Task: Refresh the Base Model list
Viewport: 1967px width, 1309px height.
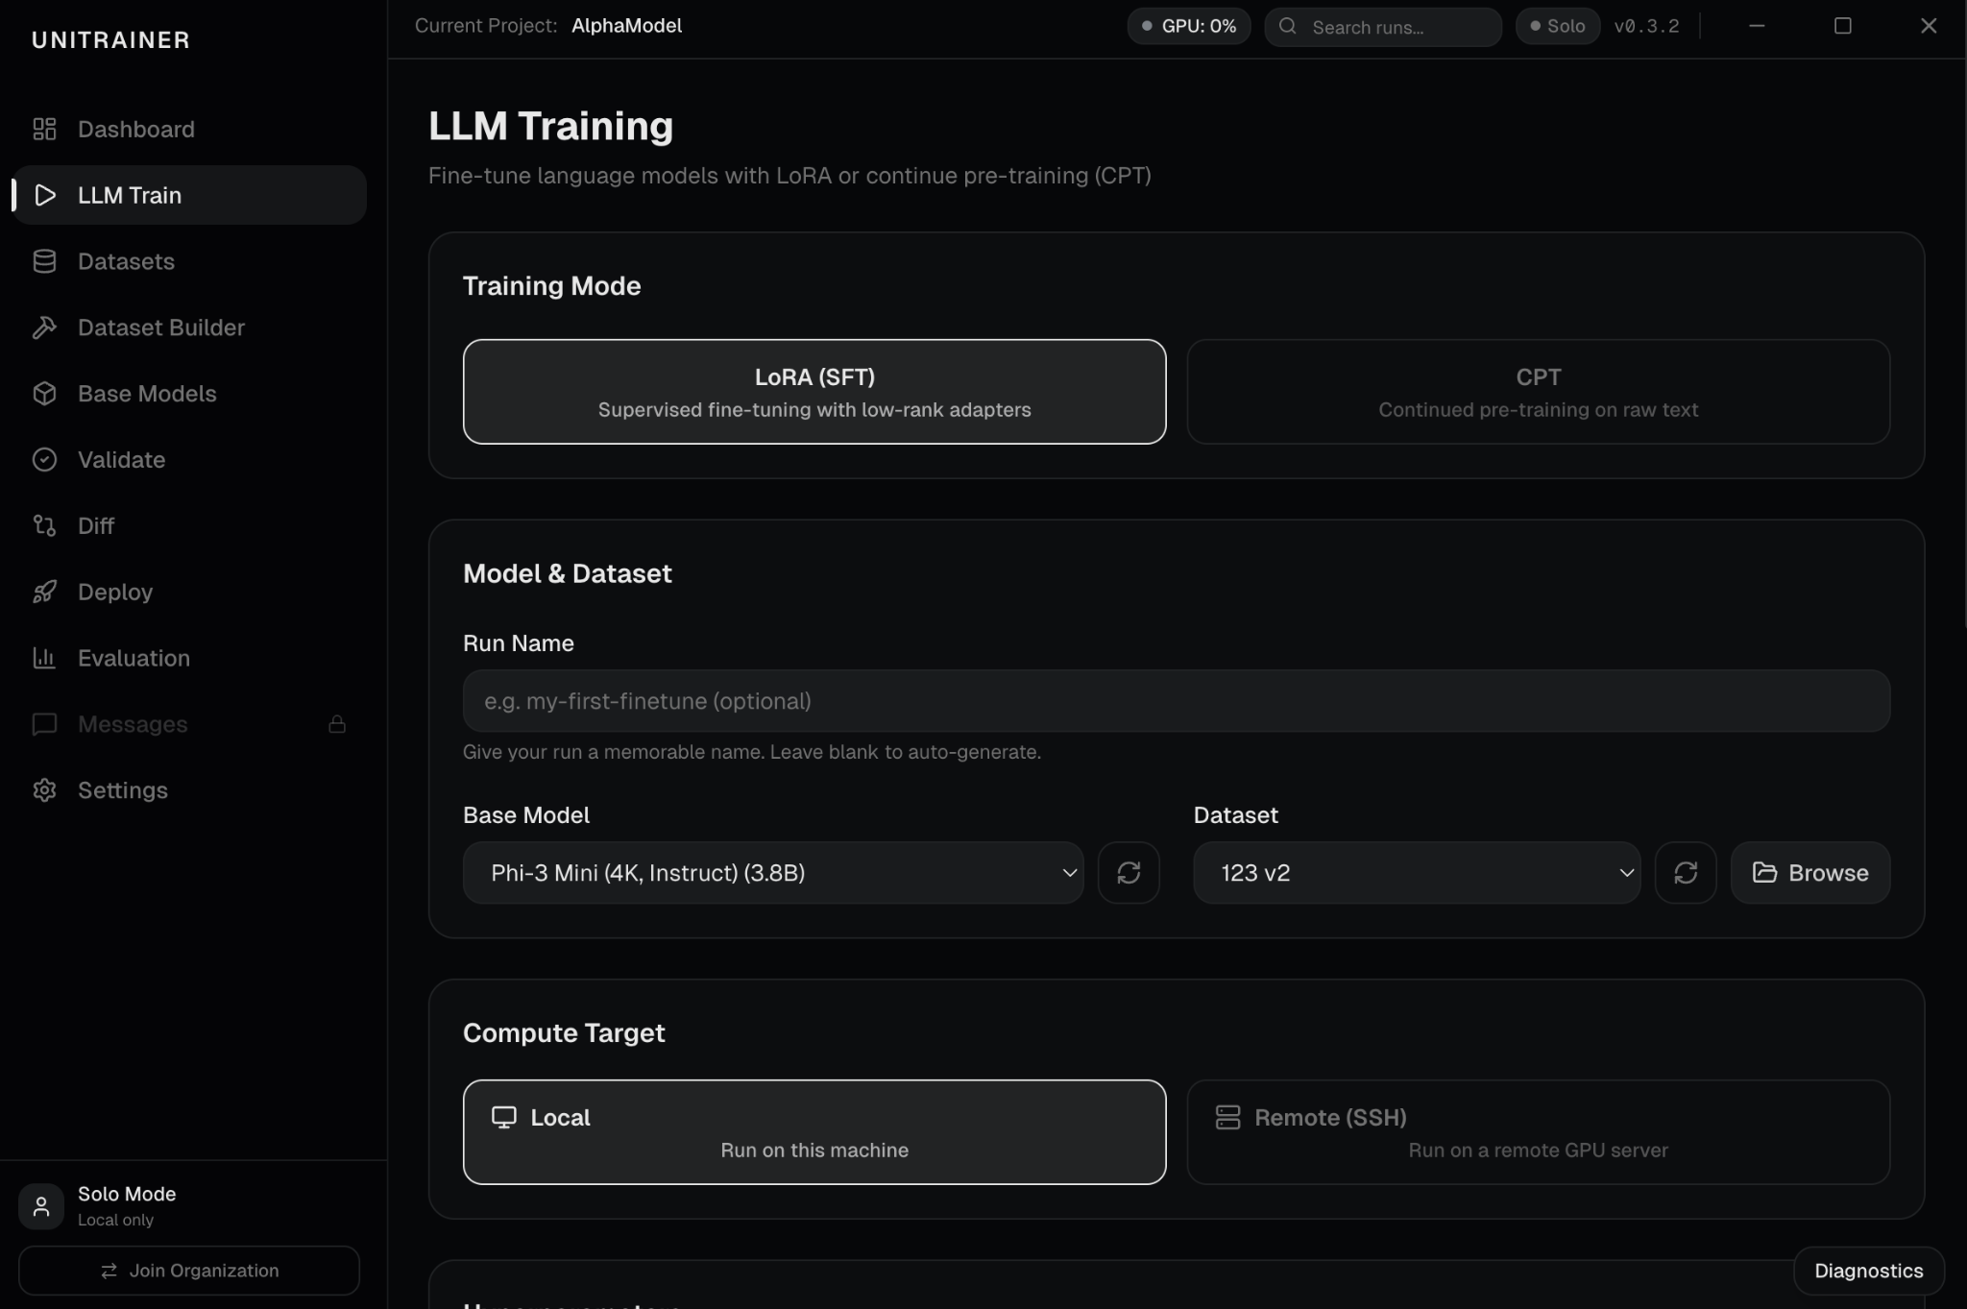Action: pyautogui.click(x=1129, y=873)
